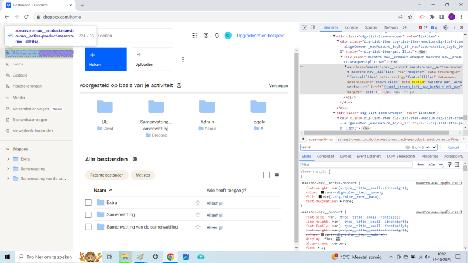Open the three-dot more actions menu next to Uploaden
Screen dimensions: 468x263
point(183,60)
